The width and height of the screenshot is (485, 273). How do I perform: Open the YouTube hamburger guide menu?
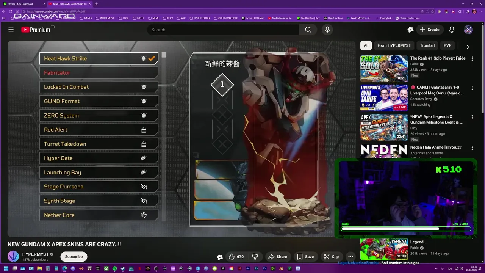[x=11, y=30]
